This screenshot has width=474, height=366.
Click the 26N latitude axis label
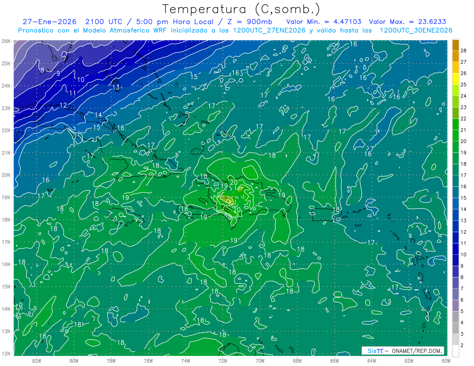(6, 41)
